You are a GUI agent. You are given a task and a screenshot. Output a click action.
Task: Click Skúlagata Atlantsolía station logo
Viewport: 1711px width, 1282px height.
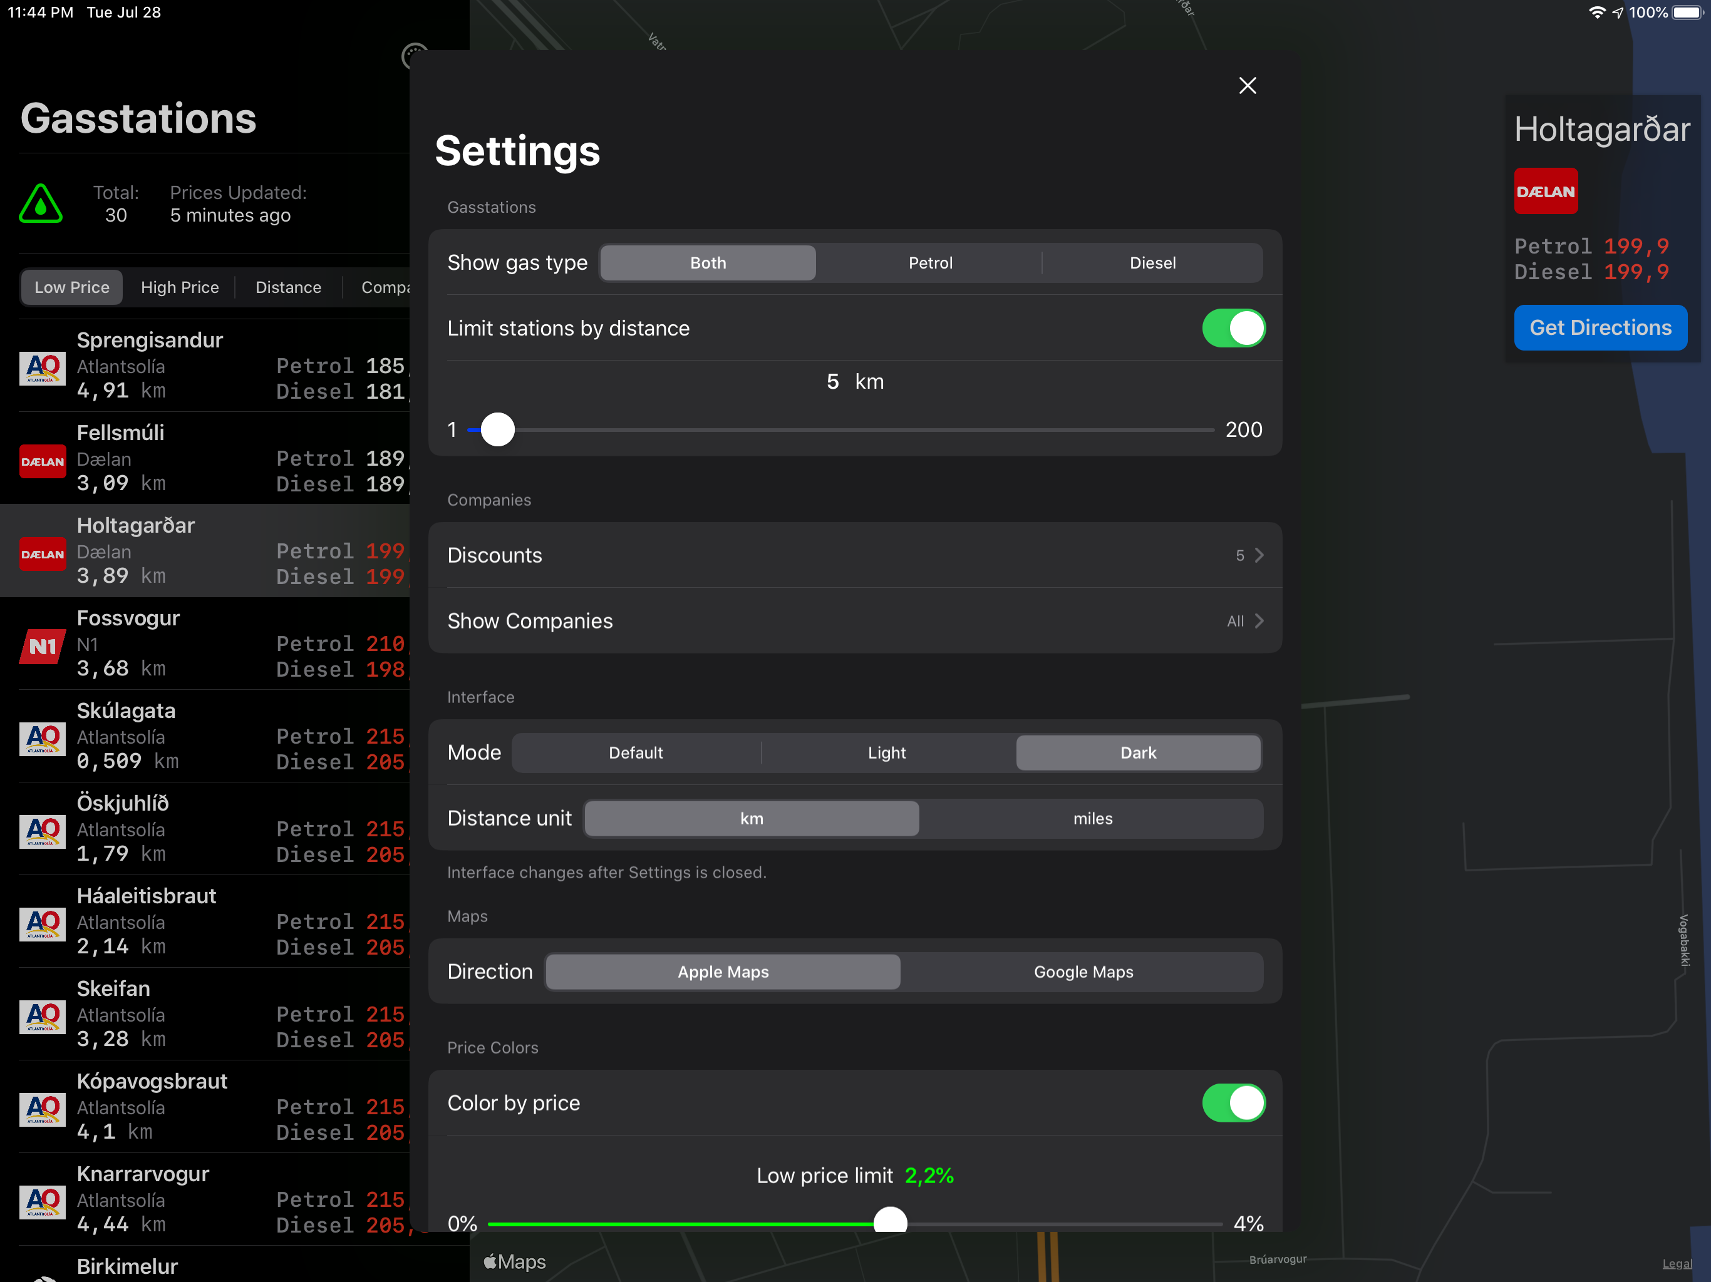point(42,739)
